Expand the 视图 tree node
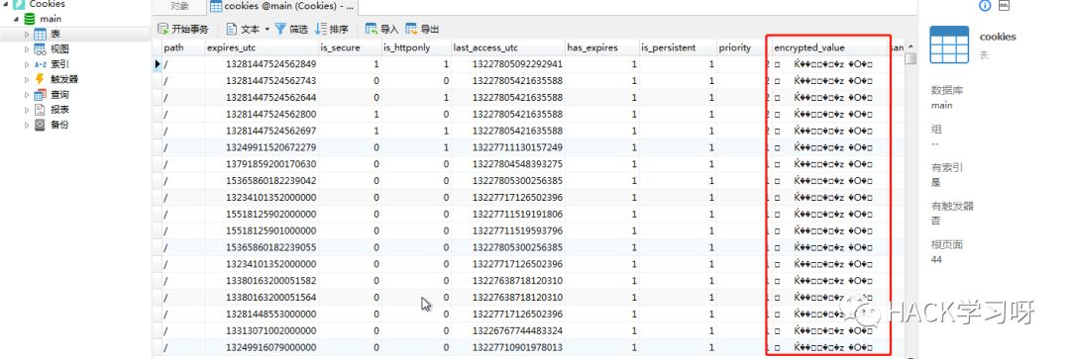The image size is (1070, 359). pyautogui.click(x=28, y=49)
